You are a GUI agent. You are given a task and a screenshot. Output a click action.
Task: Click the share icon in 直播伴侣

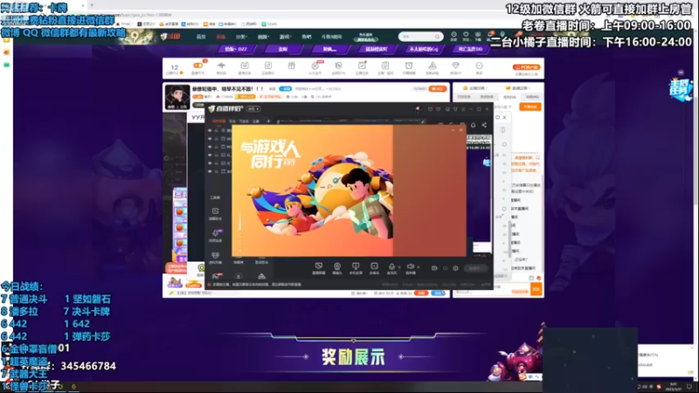click(x=484, y=125)
